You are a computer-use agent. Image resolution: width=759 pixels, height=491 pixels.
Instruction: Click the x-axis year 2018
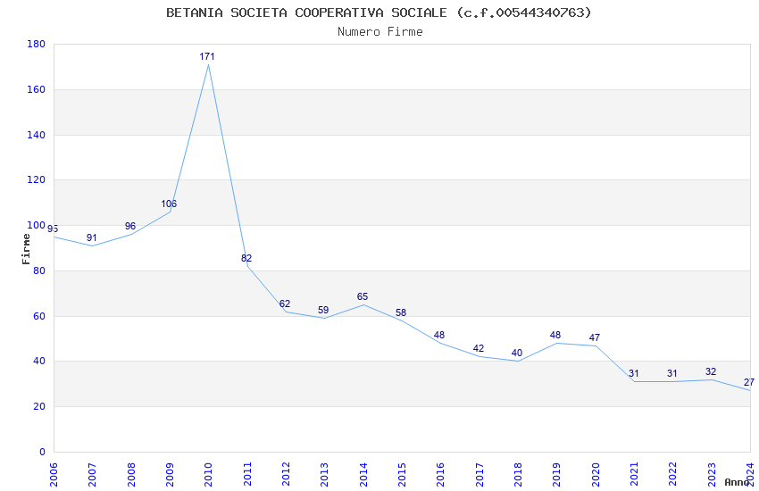[x=518, y=475]
